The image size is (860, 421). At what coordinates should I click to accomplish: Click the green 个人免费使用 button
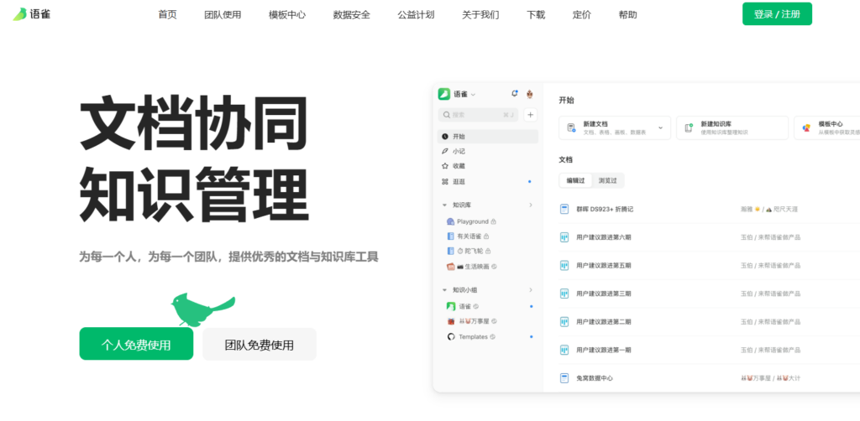pos(136,344)
